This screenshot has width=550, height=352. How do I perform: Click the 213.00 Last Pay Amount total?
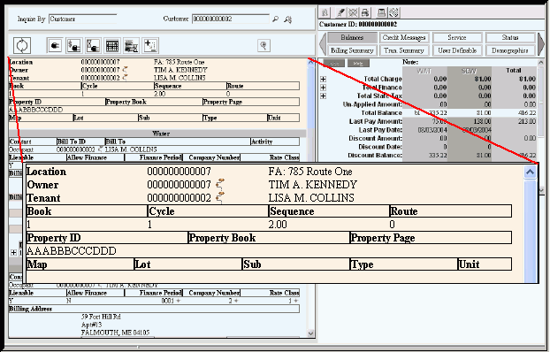point(528,121)
